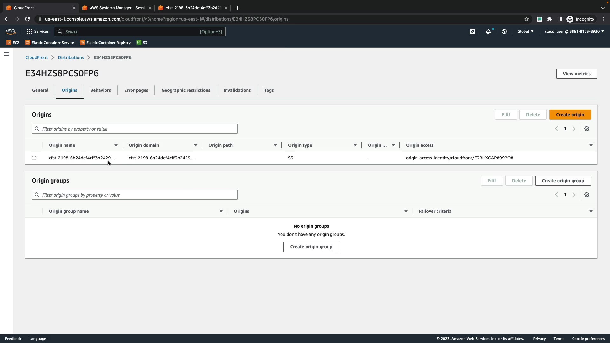
Task: Switch to the Invalidations tab
Action: [237, 90]
